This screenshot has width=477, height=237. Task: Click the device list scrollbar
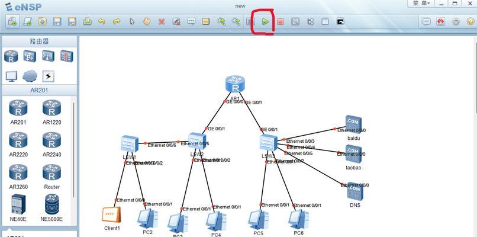click(x=73, y=150)
